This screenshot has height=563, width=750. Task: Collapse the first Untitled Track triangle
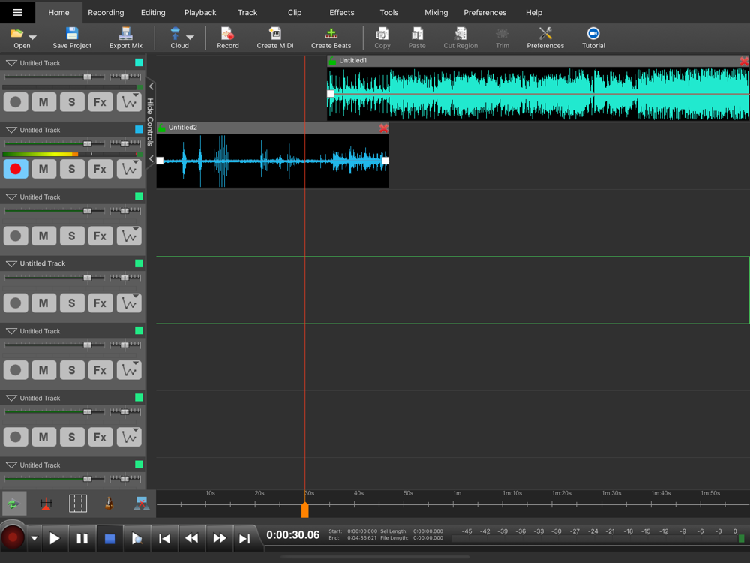pos(11,63)
